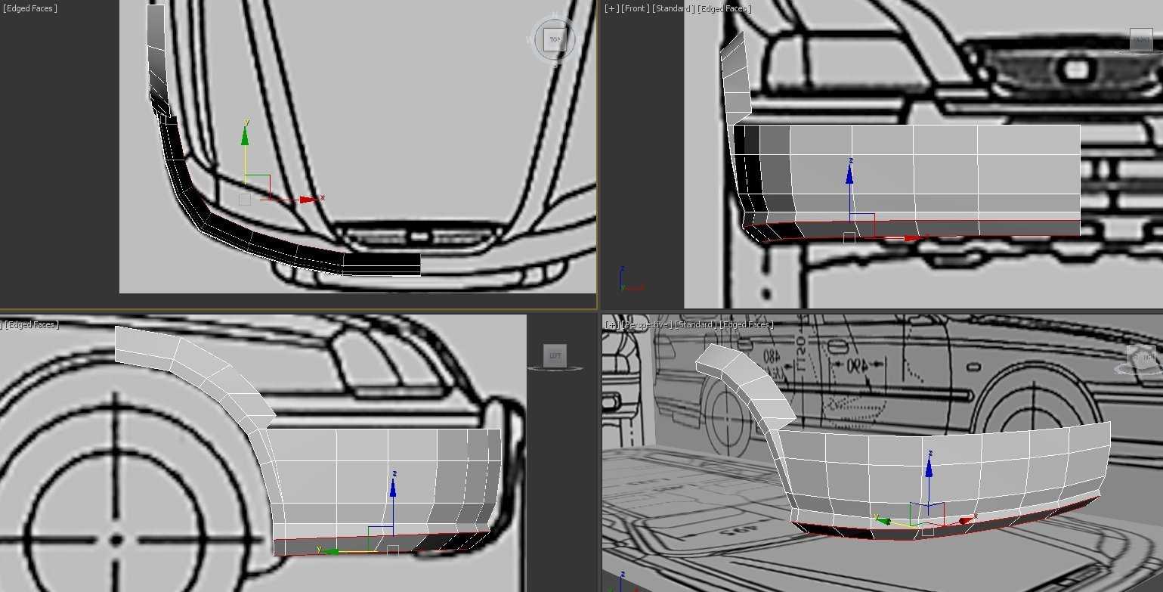Click the ViewCube in Perspective viewport
Image resolution: width=1163 pixels, height=592 pixels.
tap(1140, 358)
